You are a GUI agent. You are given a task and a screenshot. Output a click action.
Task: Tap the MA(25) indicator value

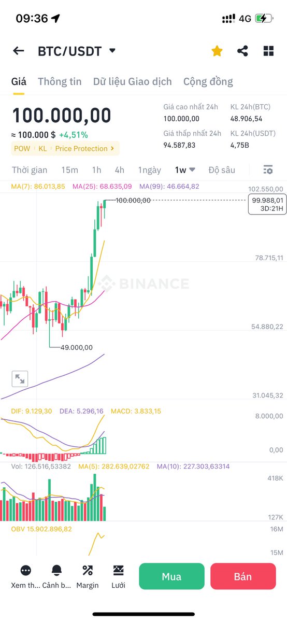pos(102,186)
